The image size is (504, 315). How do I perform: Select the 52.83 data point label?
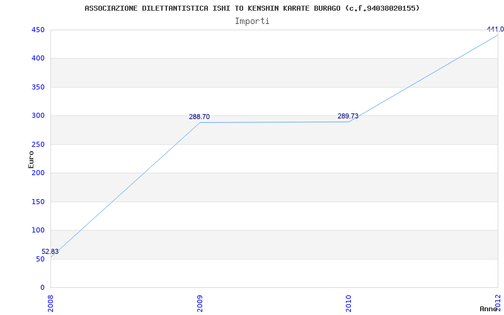pos(50,251)
